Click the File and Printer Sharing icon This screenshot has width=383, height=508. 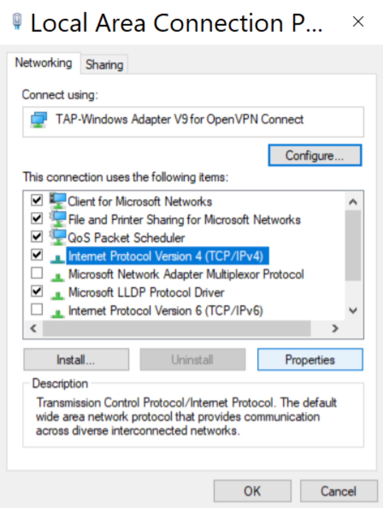[58, 219]
